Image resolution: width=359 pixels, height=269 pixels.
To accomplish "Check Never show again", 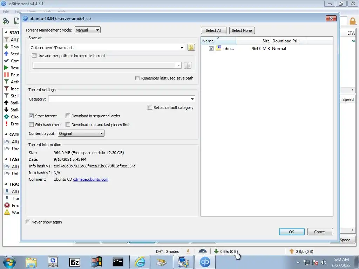I will [28, 222].
